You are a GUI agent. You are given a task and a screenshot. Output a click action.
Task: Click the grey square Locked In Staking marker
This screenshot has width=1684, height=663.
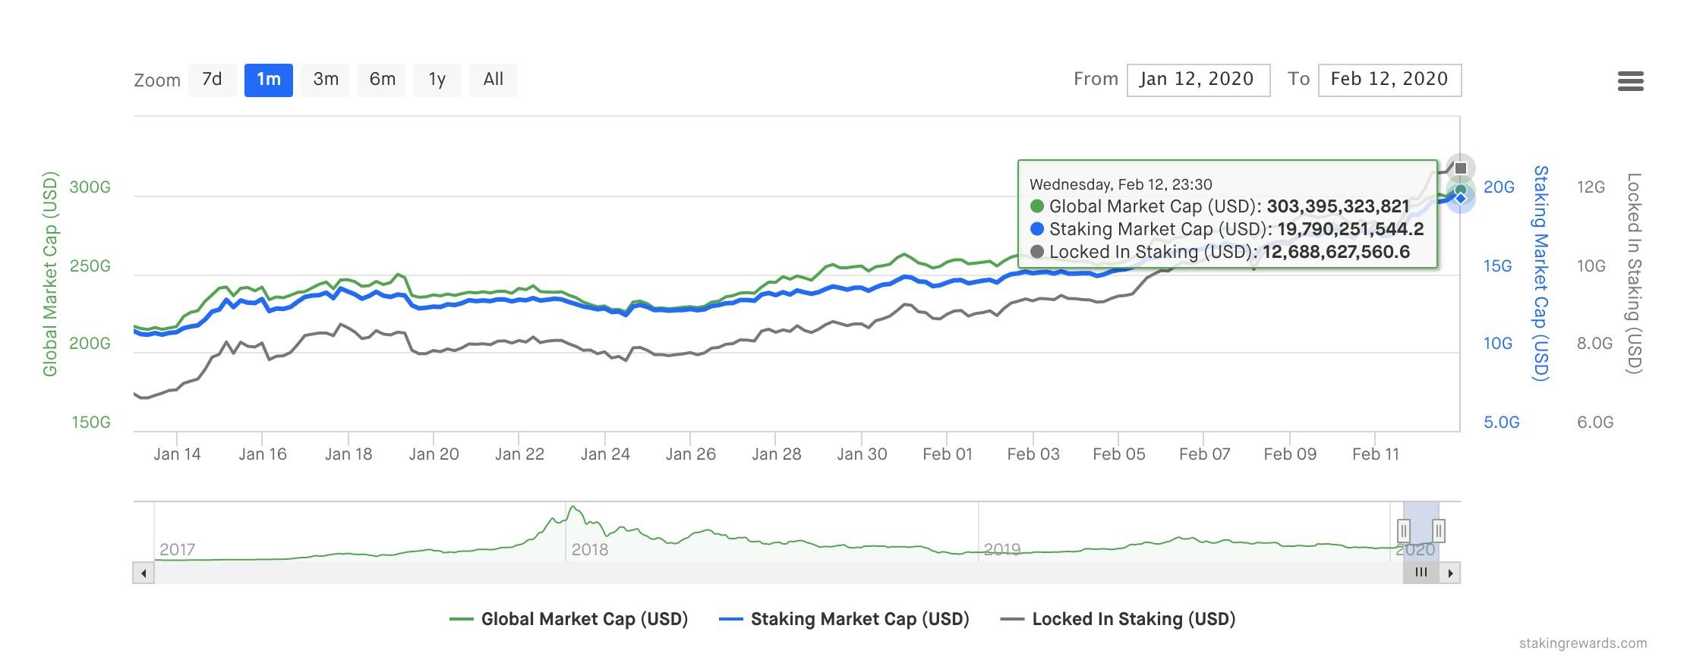point(1461,168)
